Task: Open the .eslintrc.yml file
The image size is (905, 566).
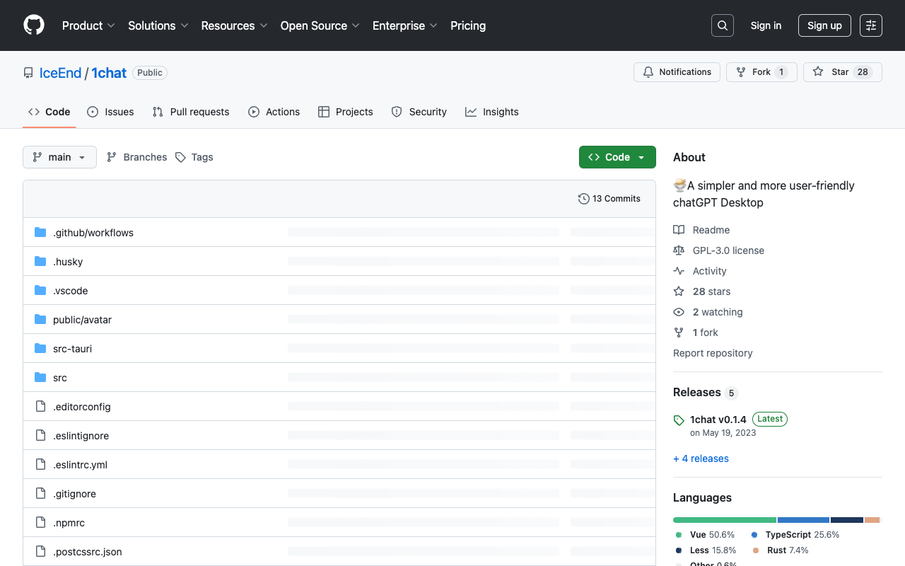Action: [80, 465]
